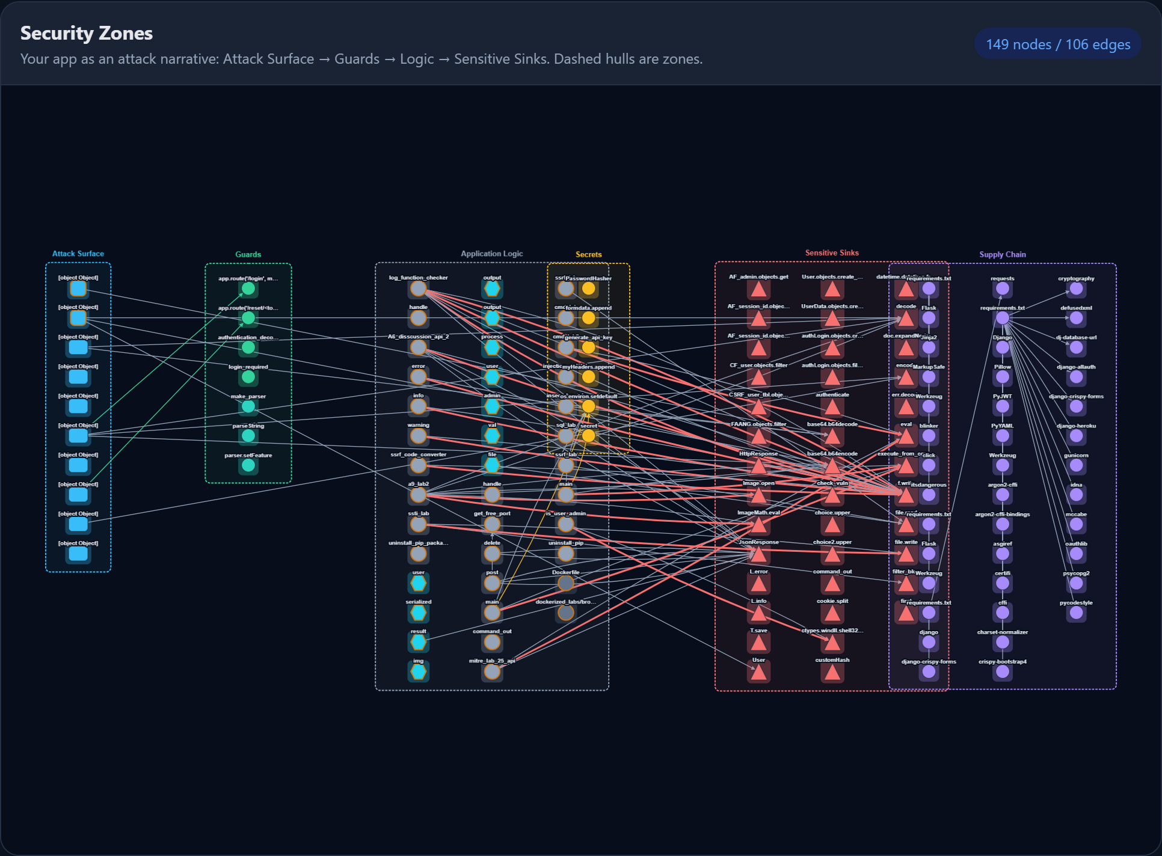1162x856 pixels.
Task: Click the Sensitive Sinks zone label
Action: point(832,253)
